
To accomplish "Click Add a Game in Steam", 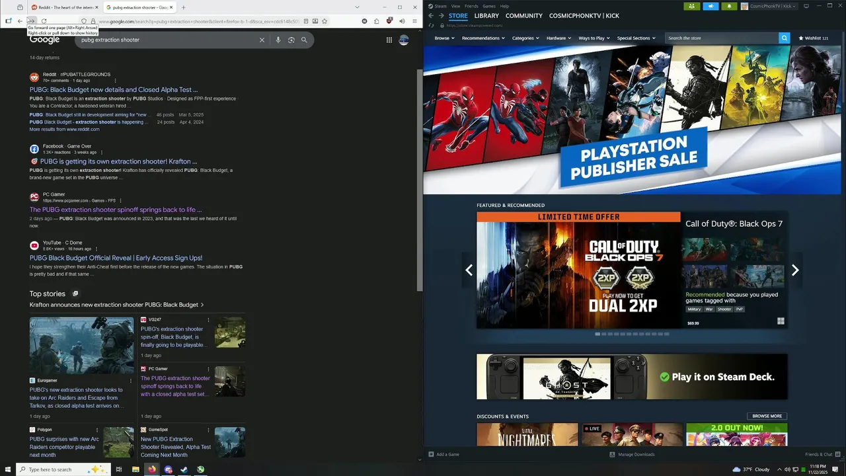I will [443, 454].
